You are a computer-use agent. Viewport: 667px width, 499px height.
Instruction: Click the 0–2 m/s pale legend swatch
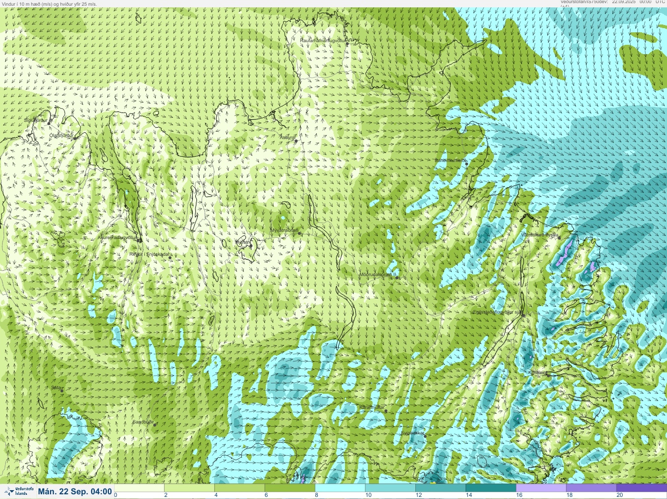coord(140,488)
